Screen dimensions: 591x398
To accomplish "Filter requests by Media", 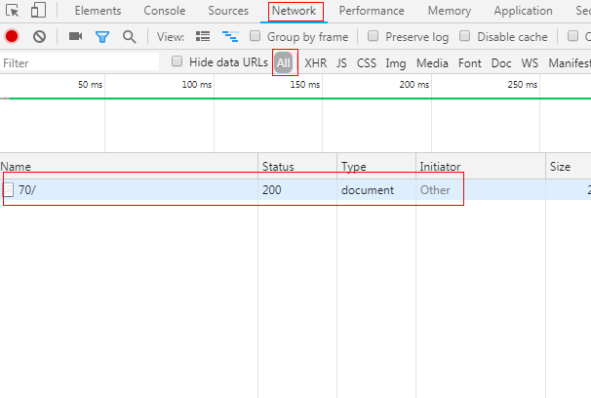I will coord(432,63).
